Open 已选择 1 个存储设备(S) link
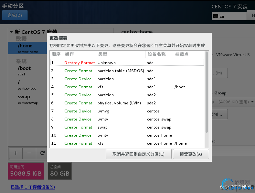Viewport: 255px width, 193px height. click(33, 187)
